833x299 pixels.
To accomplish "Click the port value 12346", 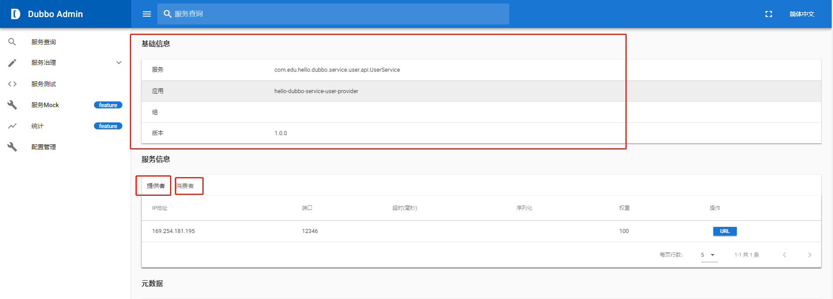I will point(310,231).
